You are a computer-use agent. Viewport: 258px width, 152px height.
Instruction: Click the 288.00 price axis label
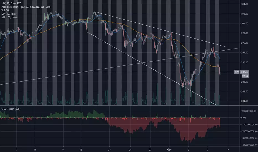[x=245, y=82]
